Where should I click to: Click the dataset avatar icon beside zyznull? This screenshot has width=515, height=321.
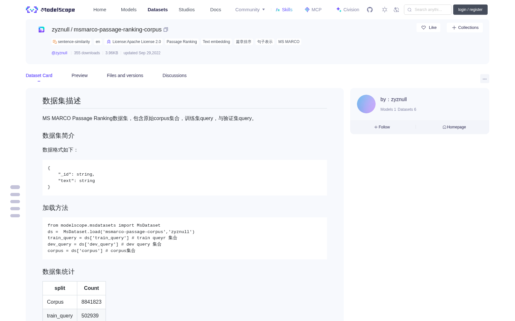pos(42,30)
